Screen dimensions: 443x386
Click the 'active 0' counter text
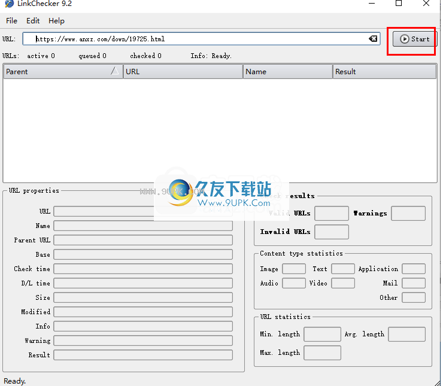pyautogui.click(x=41, y=56)
